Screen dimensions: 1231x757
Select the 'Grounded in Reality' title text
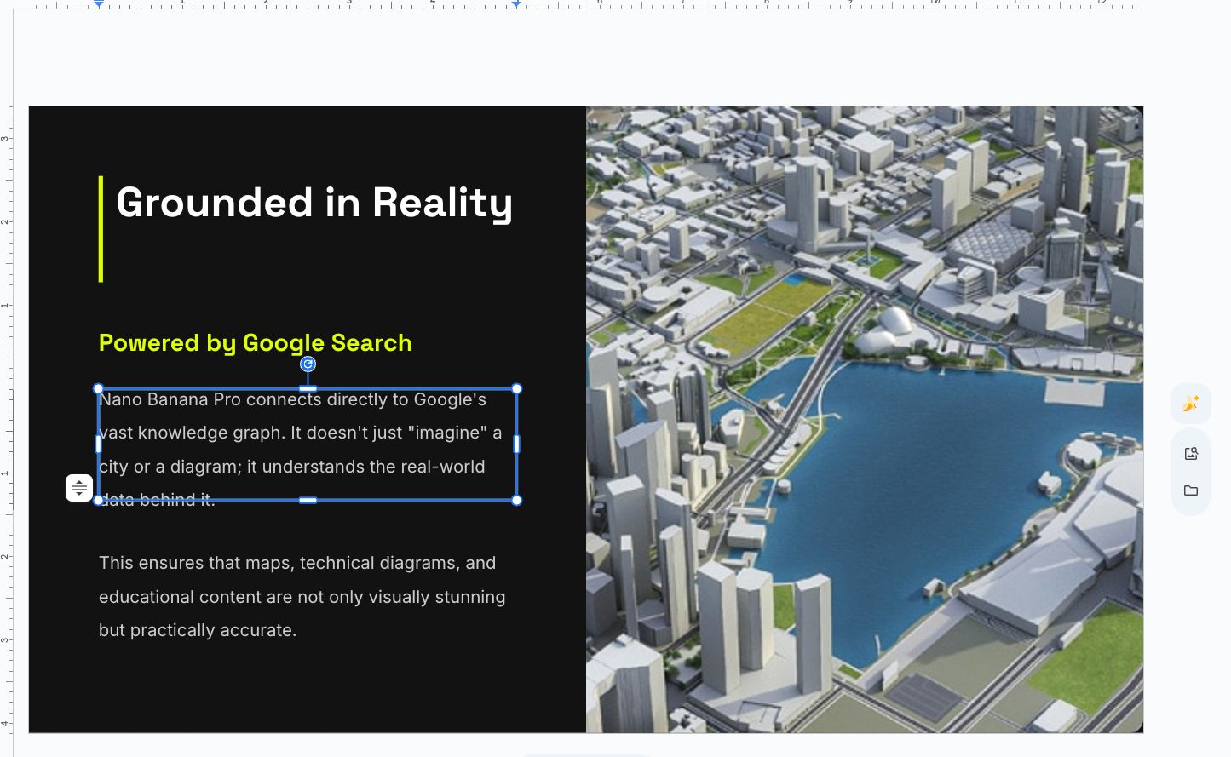click(x=314, y=203)
